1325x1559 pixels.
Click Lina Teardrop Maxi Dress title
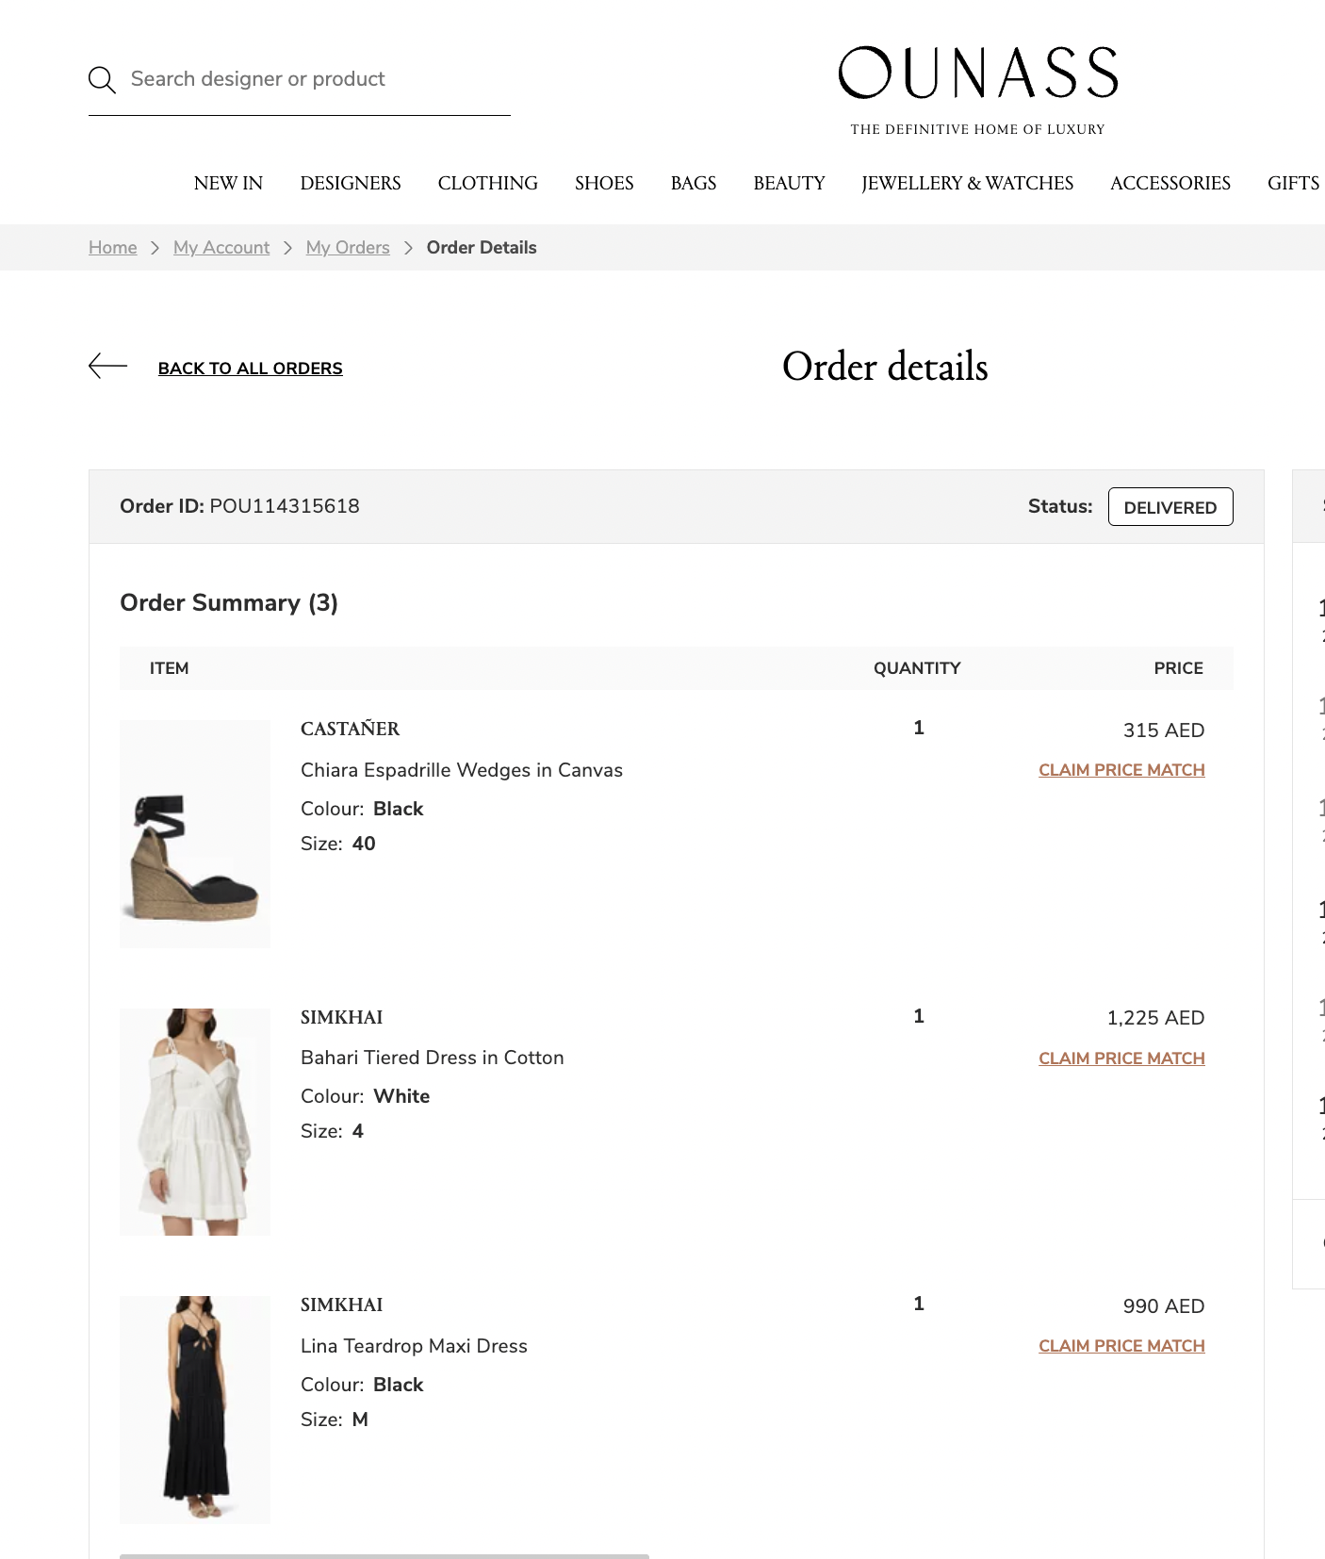point(414,1346)
